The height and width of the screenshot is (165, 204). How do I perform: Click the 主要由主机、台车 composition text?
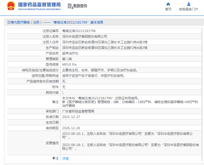click(100, 70)
